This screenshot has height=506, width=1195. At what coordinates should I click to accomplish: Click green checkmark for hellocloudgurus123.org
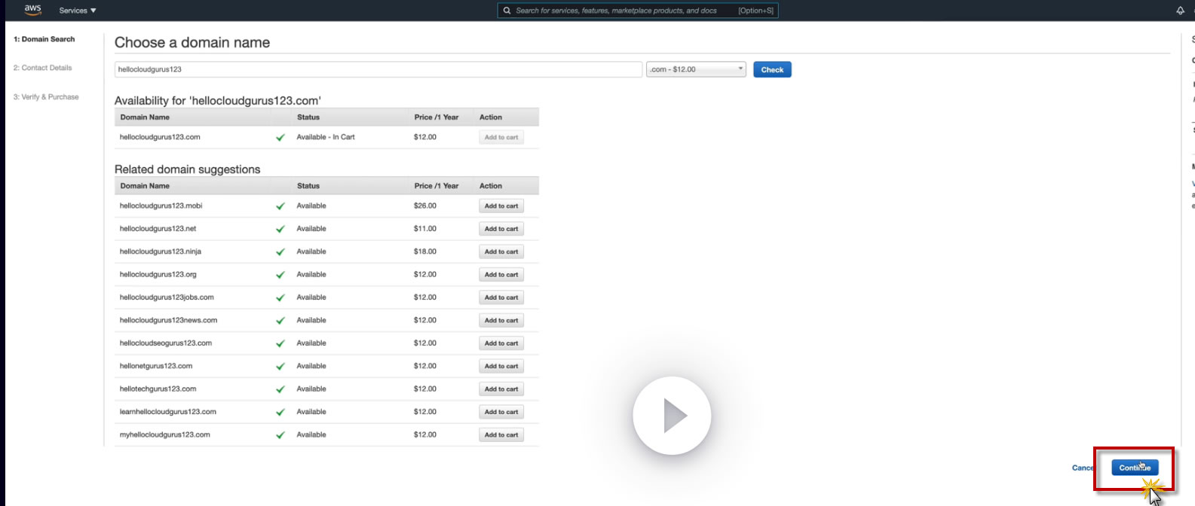(x=280, y=275)
